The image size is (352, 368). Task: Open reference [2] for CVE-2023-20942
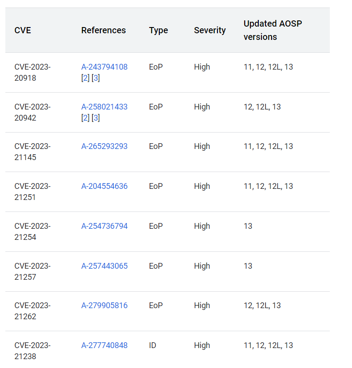(x=86, y=118)
